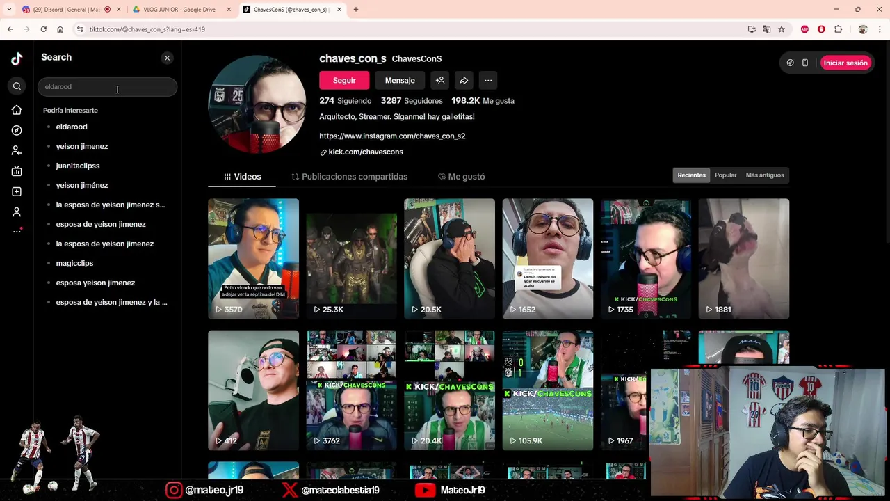The image size is (890, 501).
Task: Click the chaves_con_s profile avatar
Action: coord(257,104)
